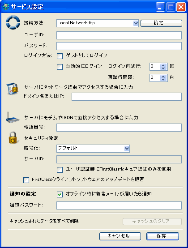Toggle FirstClassセキュア認証のみを使用 checkbox
This screenshot has width=188, height=248.
60,170
